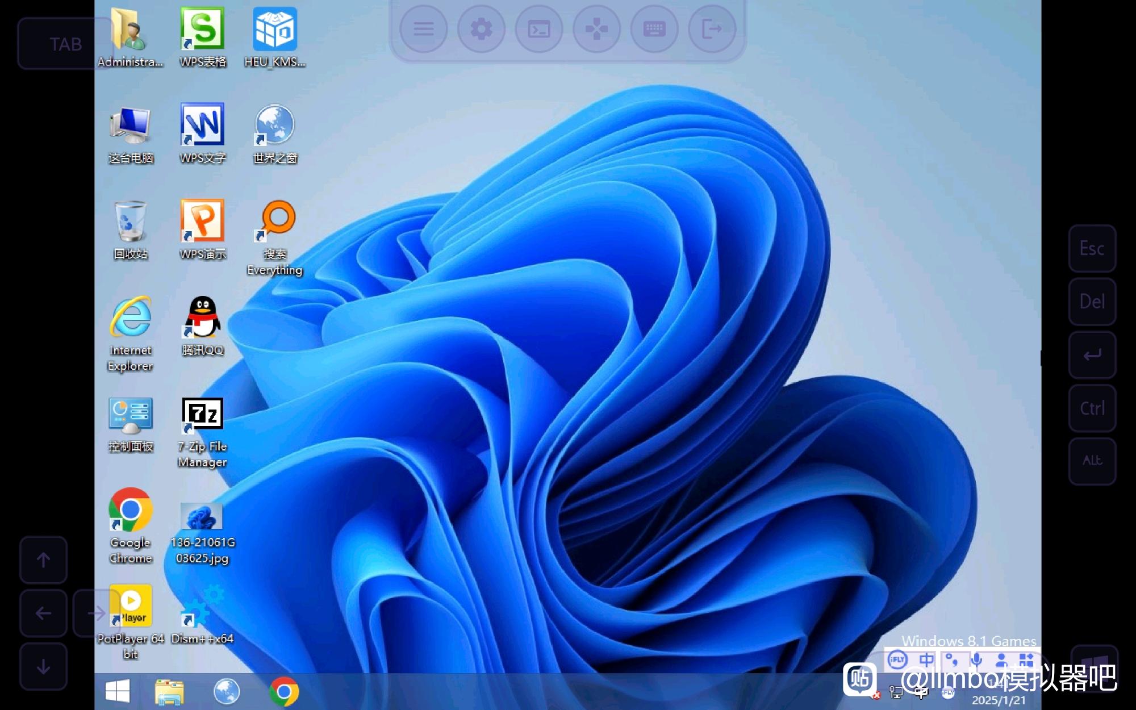1136x710 pixels.
Task: Tap the left arrow overlay key
Action: click(x=44, y=613)
